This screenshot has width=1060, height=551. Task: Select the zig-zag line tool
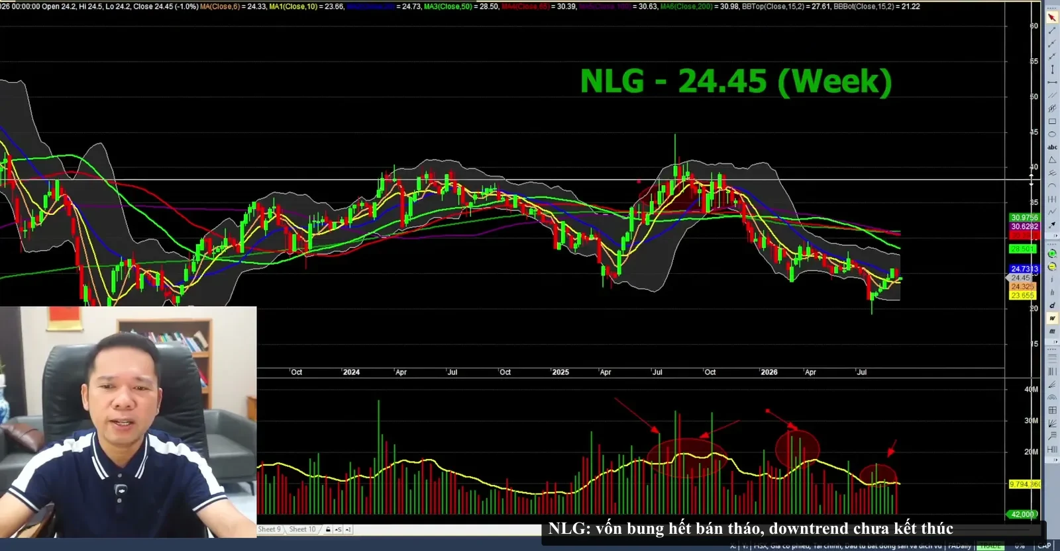pyautogui.click(x=1052, y=212)
